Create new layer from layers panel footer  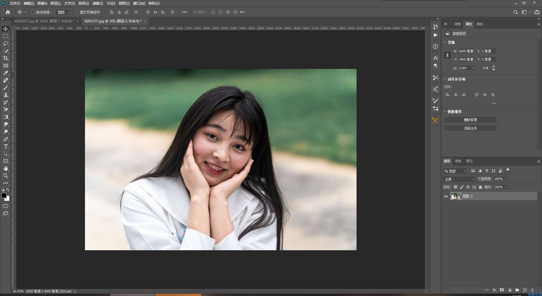tap(525, 290)
